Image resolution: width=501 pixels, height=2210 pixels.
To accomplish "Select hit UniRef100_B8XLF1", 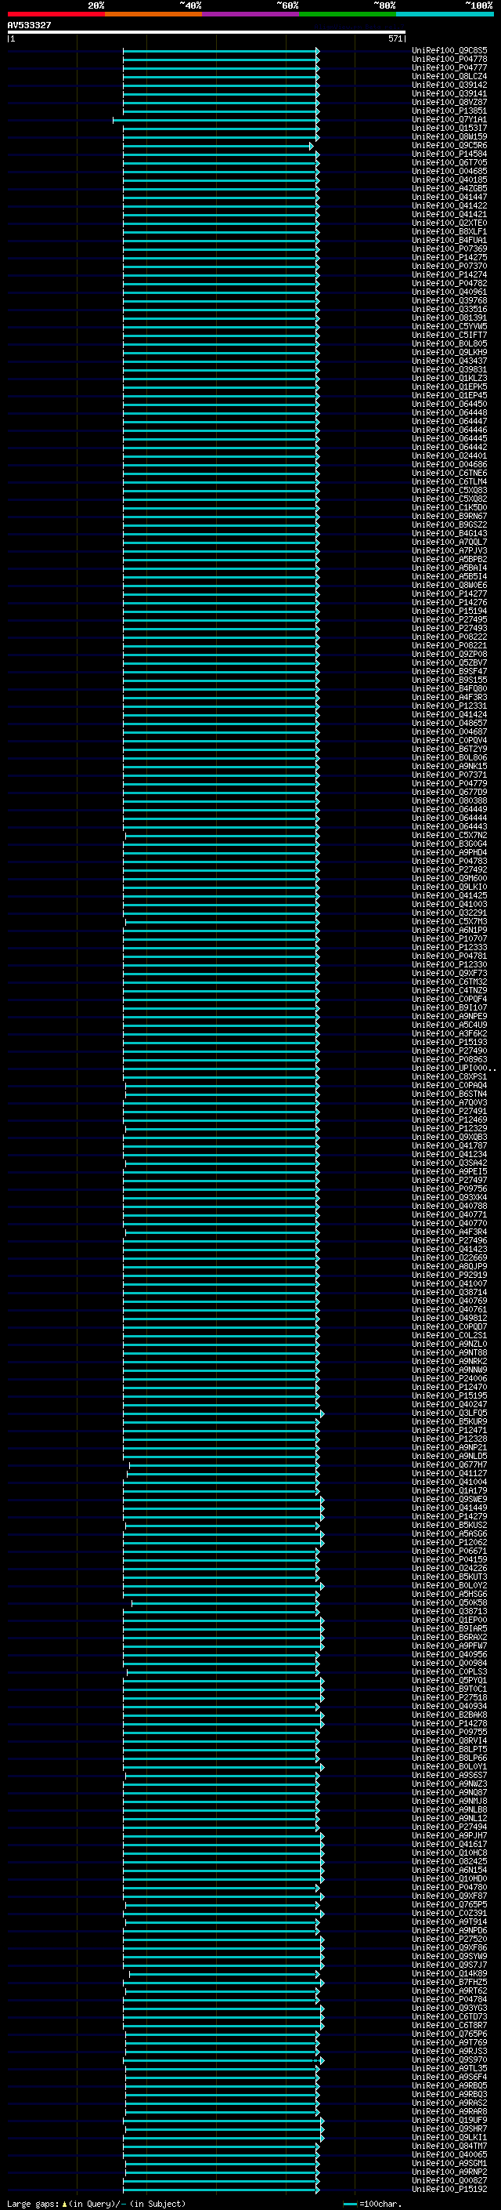I will [449, 231].
